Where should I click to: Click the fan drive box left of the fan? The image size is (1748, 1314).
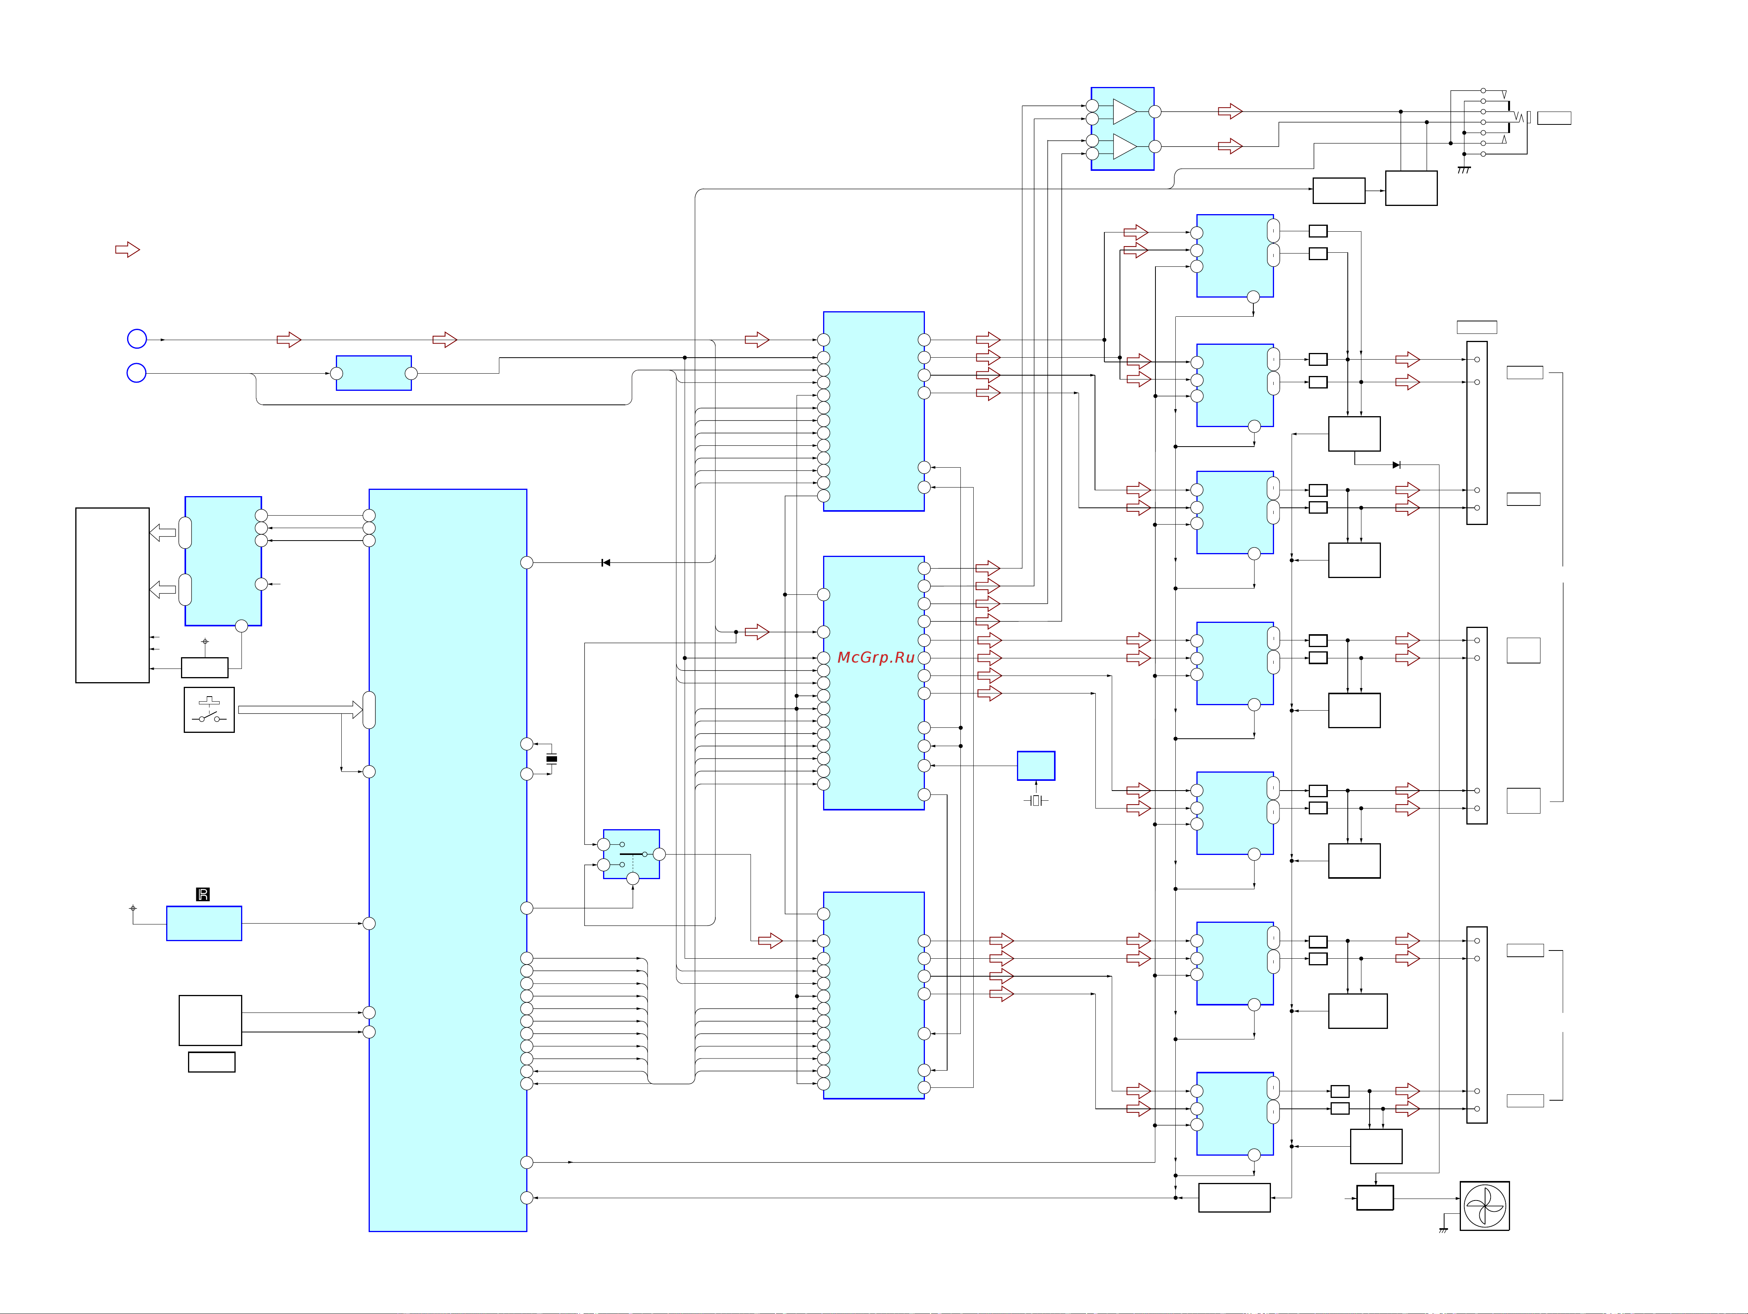[1375, 1198]
